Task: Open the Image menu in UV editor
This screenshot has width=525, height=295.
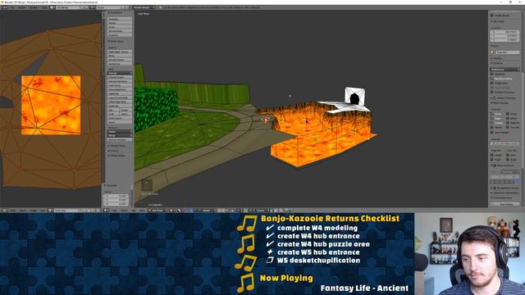Action: pos(34,211)
